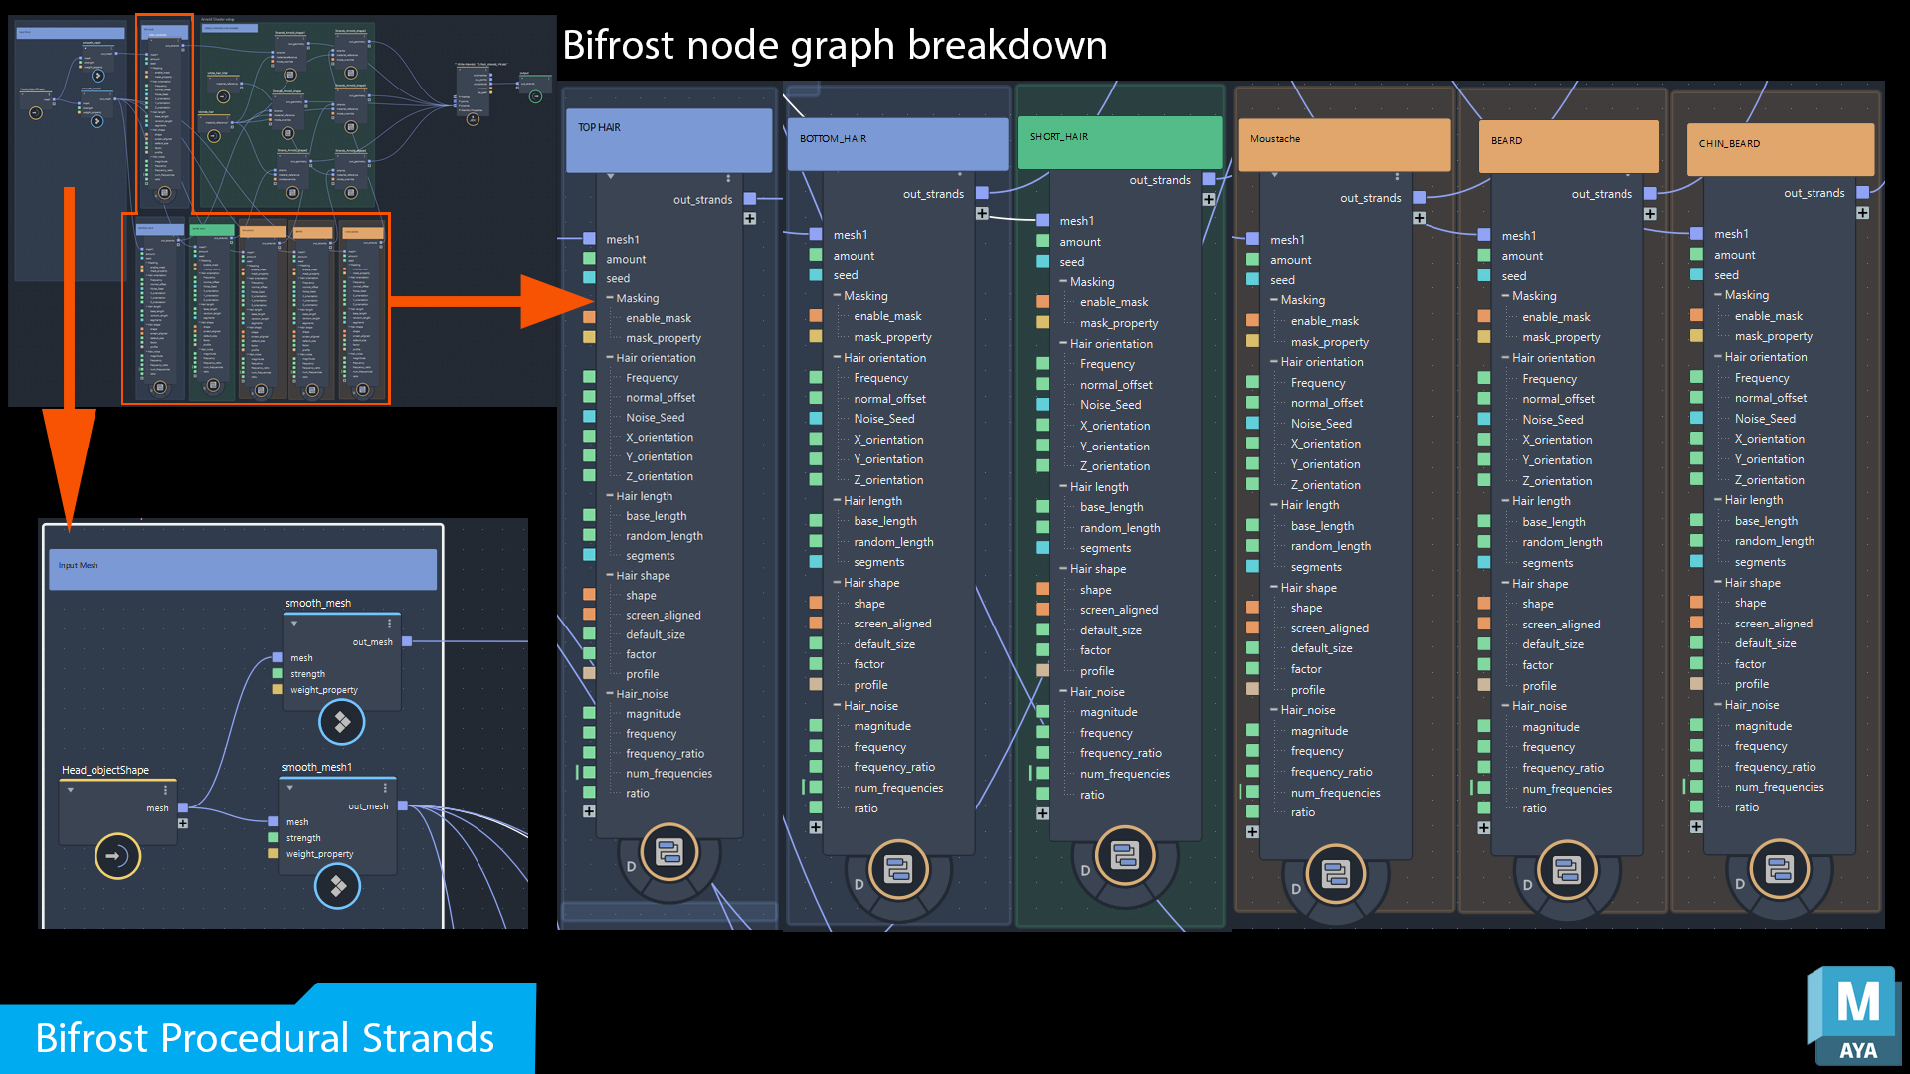Click the out_strands output port on CHIN_BEARD
The image size is (1910, 1074).
[x=1861, y=193]
